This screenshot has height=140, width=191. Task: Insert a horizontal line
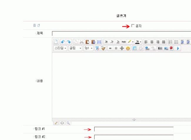coord(122,48)
